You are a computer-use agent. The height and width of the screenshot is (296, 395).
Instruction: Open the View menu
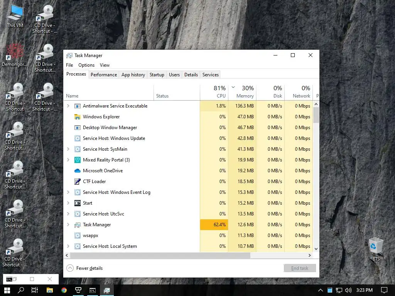click(105, 65)
